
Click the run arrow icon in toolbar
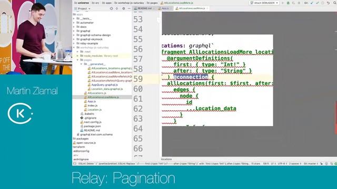(283, 3)
